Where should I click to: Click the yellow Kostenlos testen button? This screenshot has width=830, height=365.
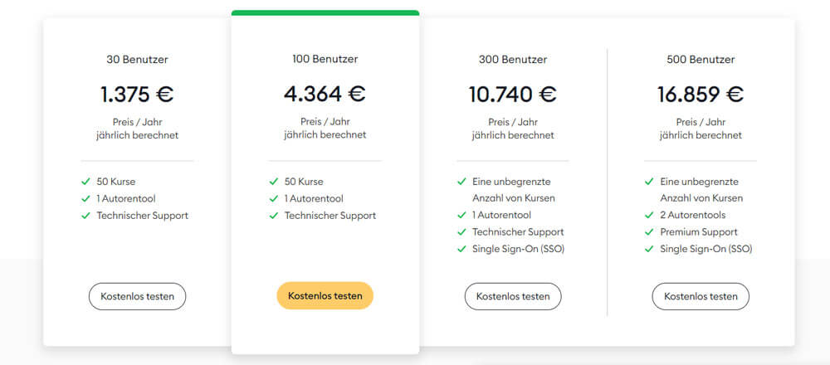[325, 295]
